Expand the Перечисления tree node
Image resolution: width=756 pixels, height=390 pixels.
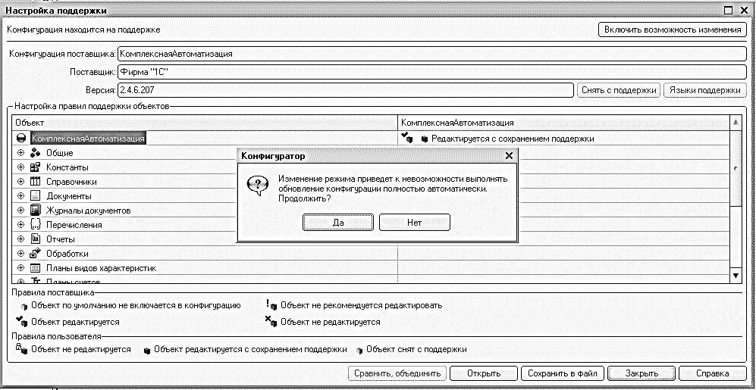(20, 225)
